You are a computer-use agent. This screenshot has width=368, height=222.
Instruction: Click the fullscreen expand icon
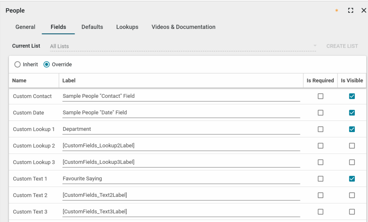[x=351, y=10]
